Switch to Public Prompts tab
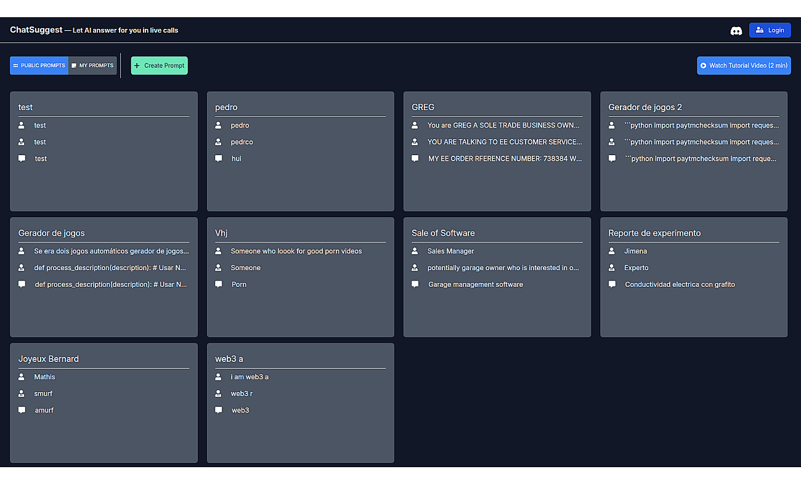The width and height of the screenshot is (801, 485). (x=39, y=65)
